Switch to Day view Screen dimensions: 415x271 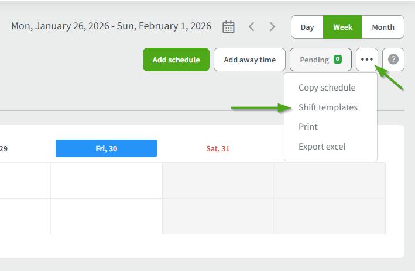(x=307, y=27)
